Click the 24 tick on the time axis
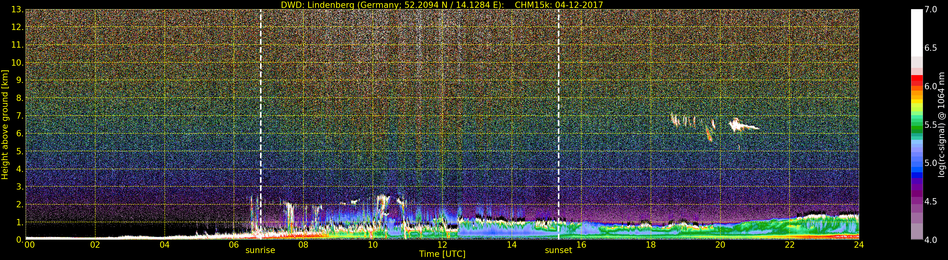The image size is (948, 260). coord(859,245)
